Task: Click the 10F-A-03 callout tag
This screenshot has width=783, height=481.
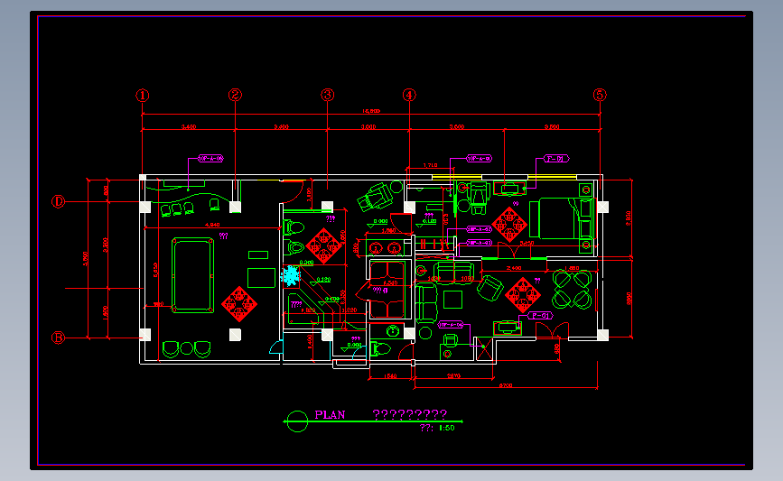Action: (x=480, y=243)
